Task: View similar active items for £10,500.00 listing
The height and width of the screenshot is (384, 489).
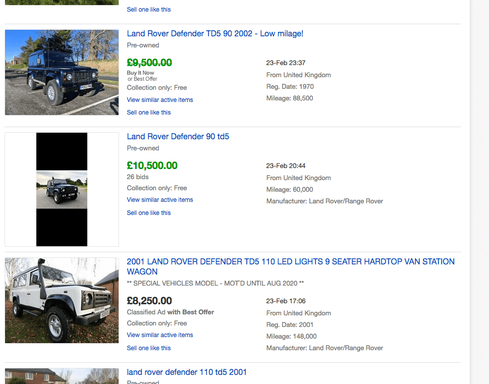Action: coord(159,200)
